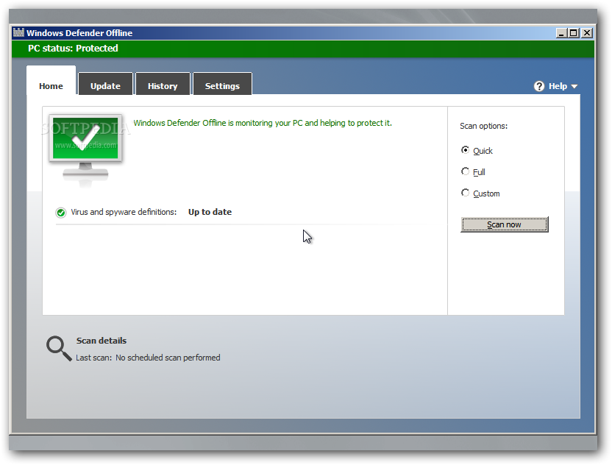Click the 'Last scan:' label

coord(93,358)
